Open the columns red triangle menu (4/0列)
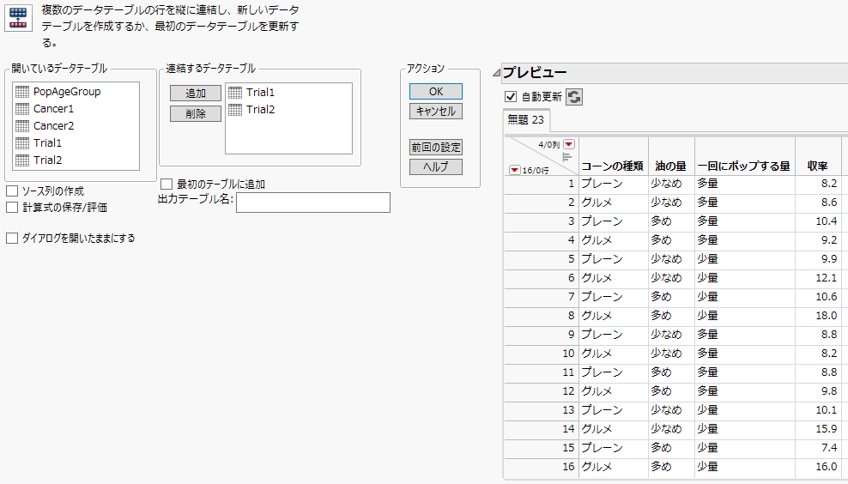Image resolution: width=848 pixels, height=484 pixels. tap(568, 144)
